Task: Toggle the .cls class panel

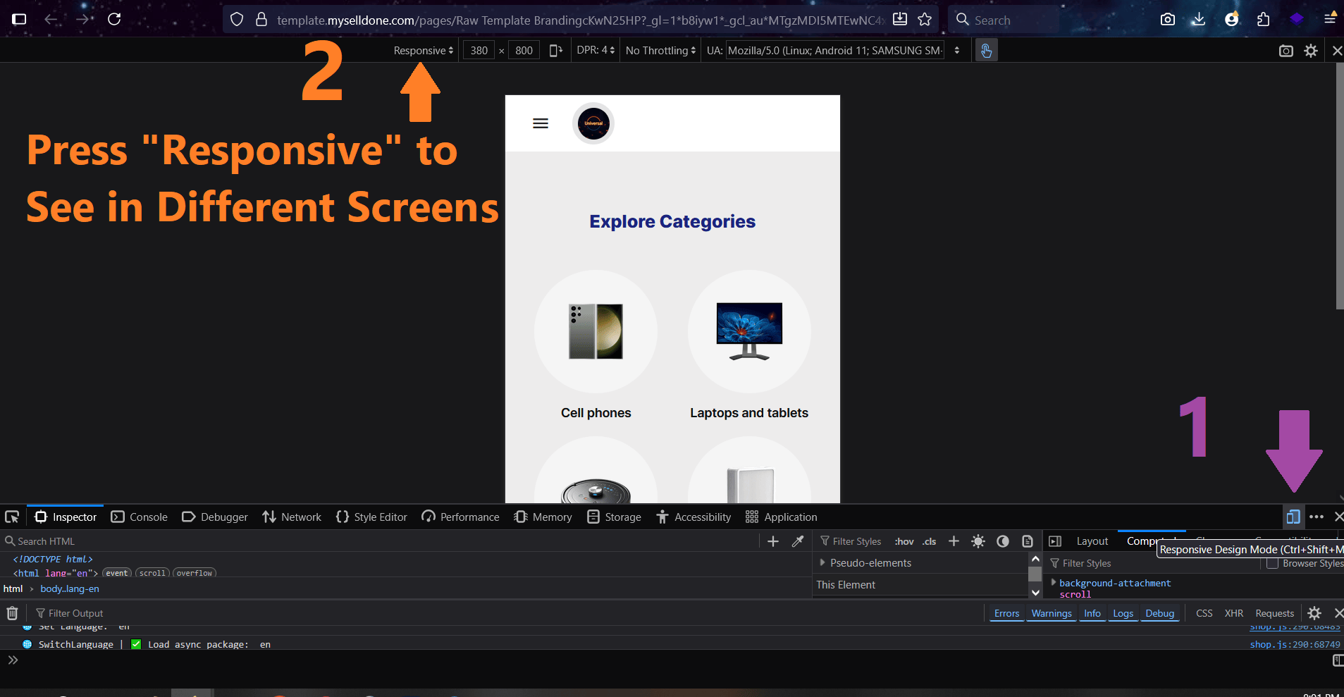Action: [x=930, y=541]
